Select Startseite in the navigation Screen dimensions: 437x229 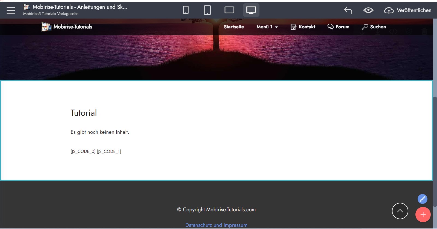pyautogui.click(x=234, y=27)
